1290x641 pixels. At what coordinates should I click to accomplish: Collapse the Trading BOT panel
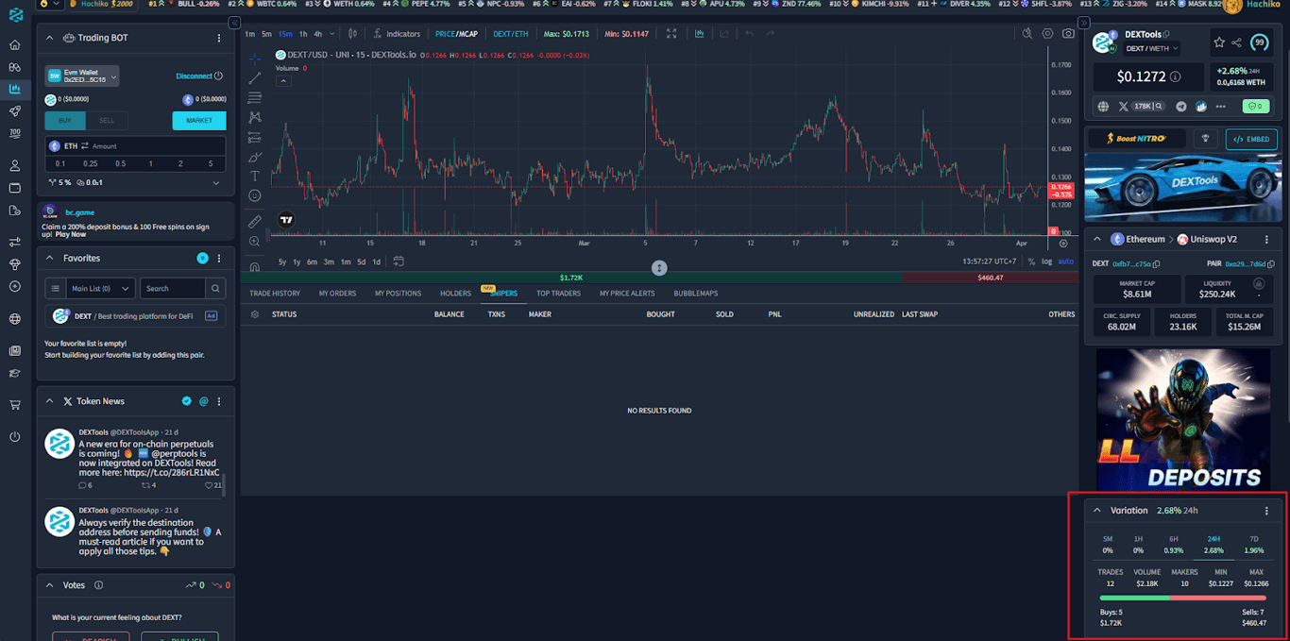50,38
